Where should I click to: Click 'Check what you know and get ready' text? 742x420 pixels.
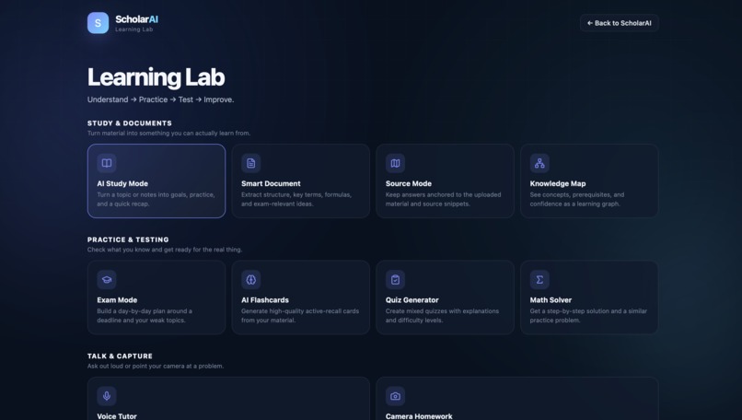coord(164,250)
